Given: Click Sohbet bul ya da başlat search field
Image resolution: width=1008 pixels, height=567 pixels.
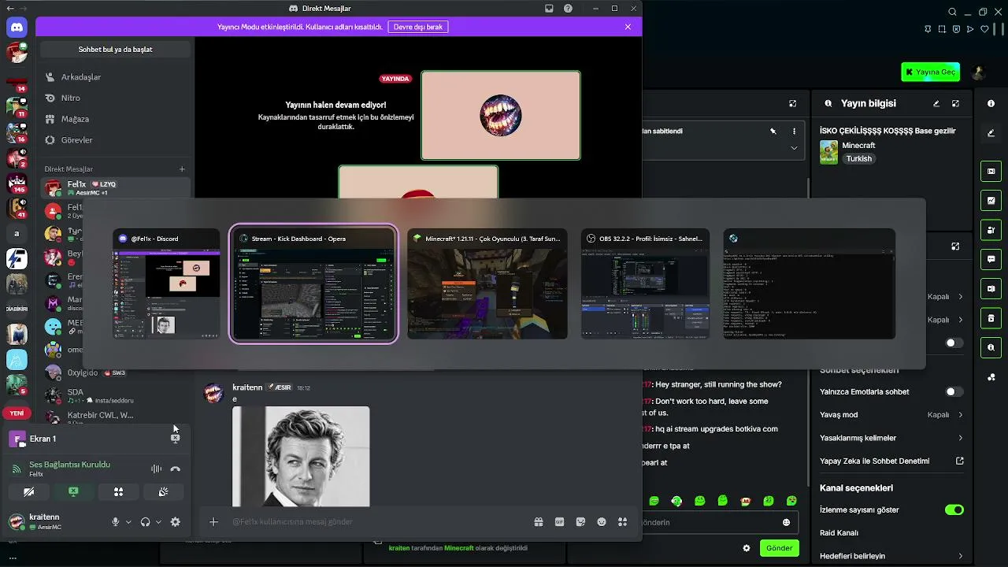Looking at the screenshot, I should [x=115, y=49].
